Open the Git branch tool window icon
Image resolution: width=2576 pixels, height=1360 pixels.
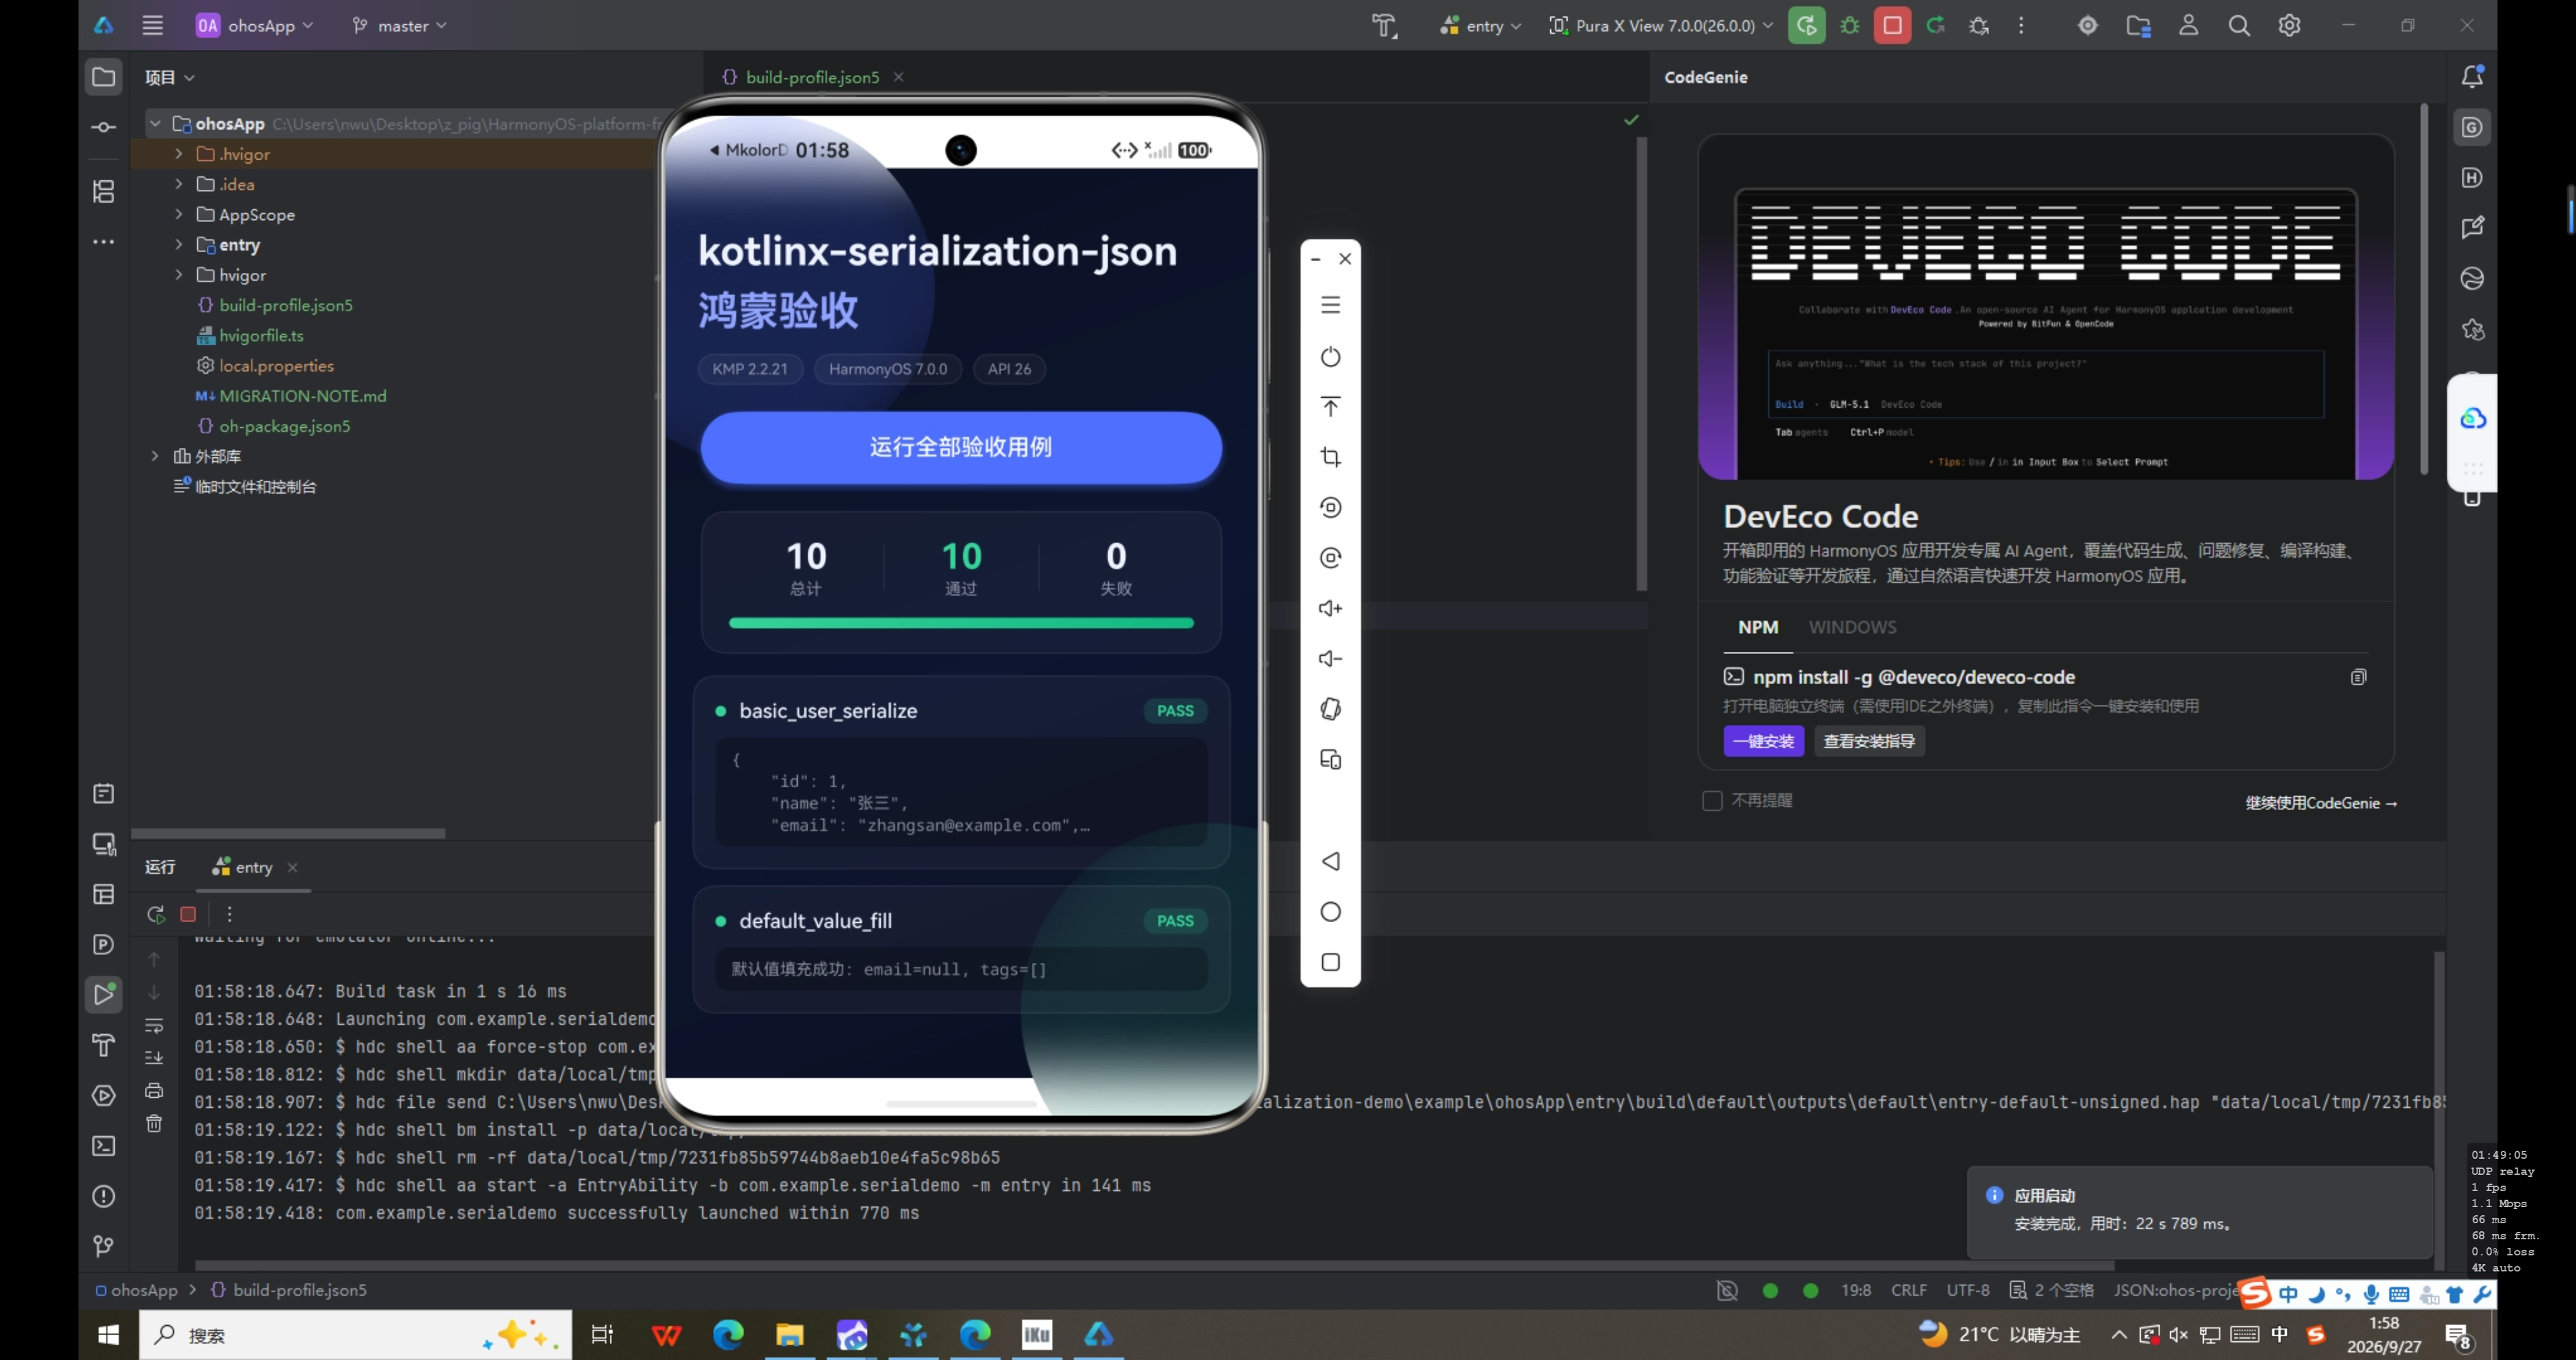coord(103,1246)
